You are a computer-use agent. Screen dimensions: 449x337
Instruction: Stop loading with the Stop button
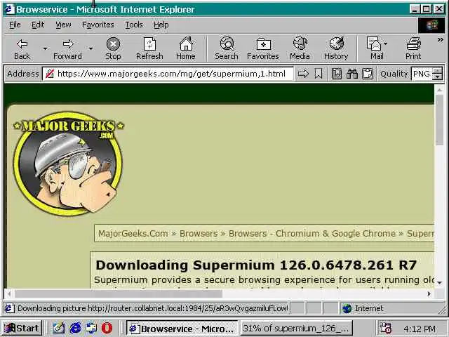coord(113,48)
